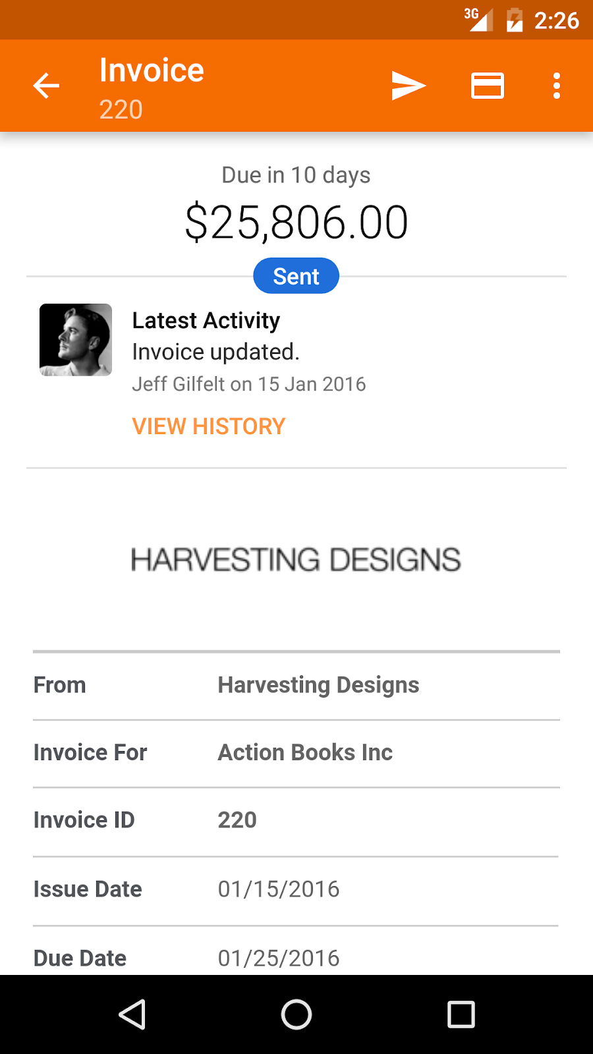Tap the blue Sent status badge
The width and height of the screenshot is (593, 1054).
pos(296,276)
